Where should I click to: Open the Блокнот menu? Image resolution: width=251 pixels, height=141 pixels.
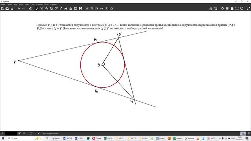click(39, 4)
